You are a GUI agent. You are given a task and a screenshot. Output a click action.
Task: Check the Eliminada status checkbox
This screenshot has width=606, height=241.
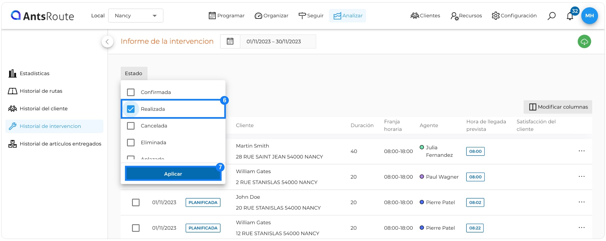click(131, 142)
